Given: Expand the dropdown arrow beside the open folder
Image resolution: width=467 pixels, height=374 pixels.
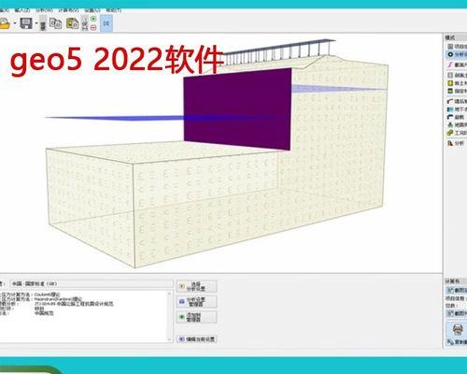Looking at the screenshot, I should pyautogui.click(x=15, y=24).
